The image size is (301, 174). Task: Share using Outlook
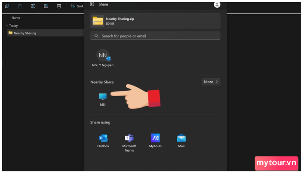coord(103,140)
